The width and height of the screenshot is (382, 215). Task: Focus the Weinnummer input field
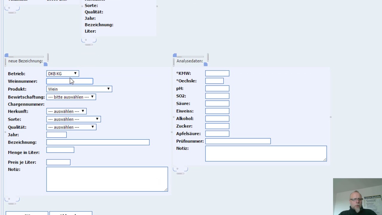point(70,81)
